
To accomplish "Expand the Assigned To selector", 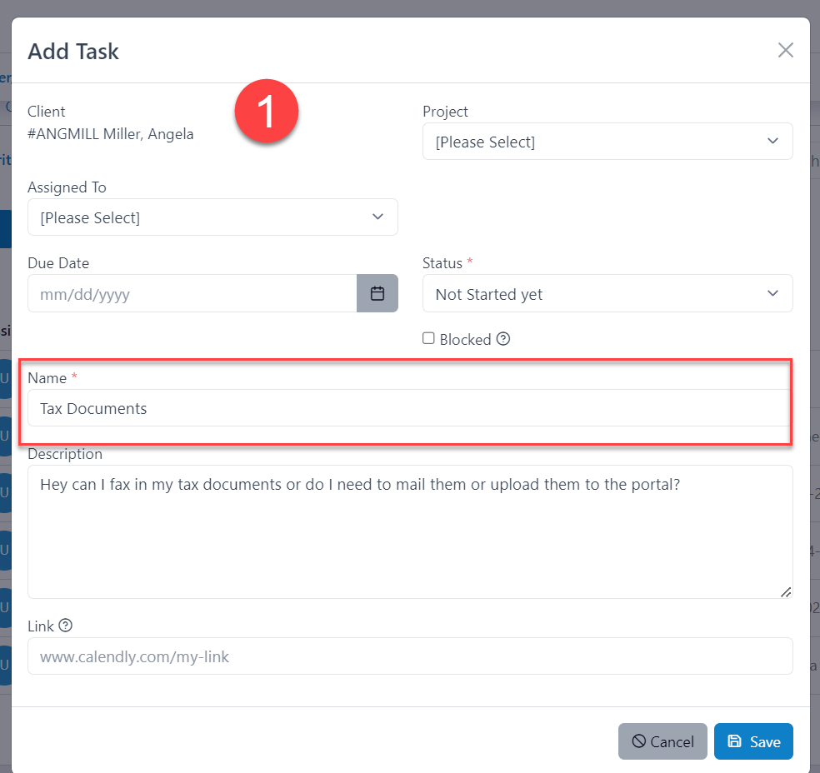I will [x=212, y=217].
